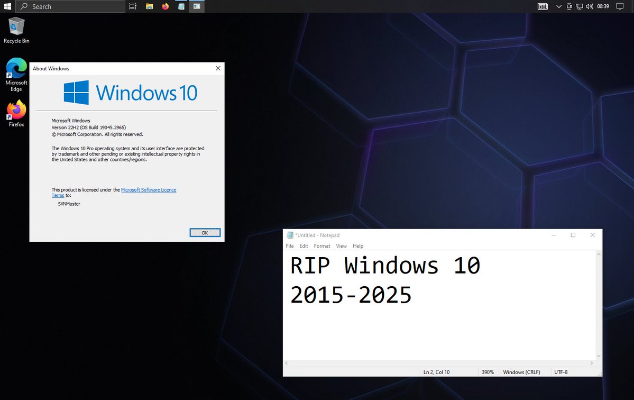Open the volume control in the system tray

[x=589, y=6]
